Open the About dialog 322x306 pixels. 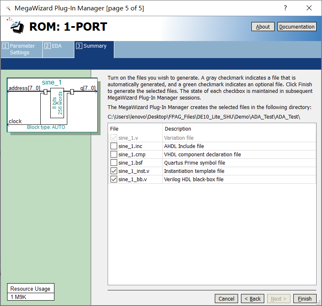pyautogui.click(x=263, y=27)
